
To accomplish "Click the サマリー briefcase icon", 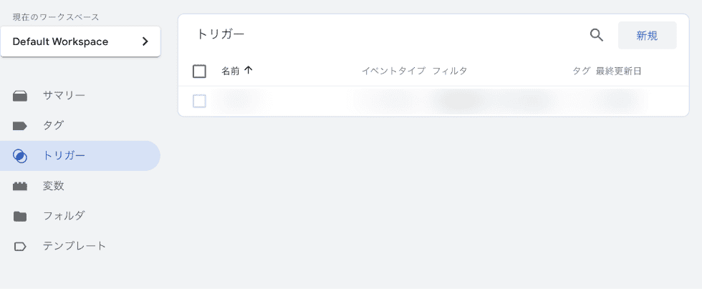I will pos(20,96).
